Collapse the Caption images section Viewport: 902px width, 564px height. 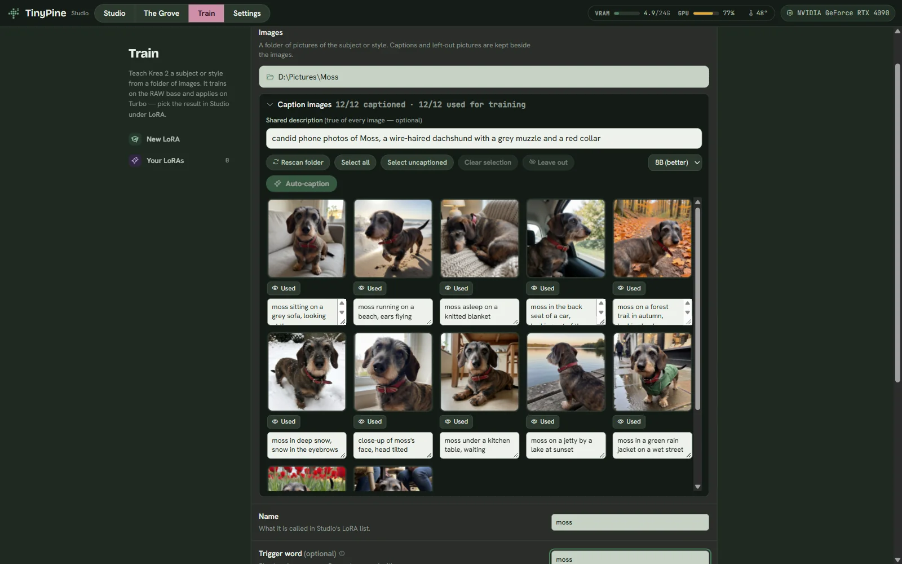tap(270, 105)
